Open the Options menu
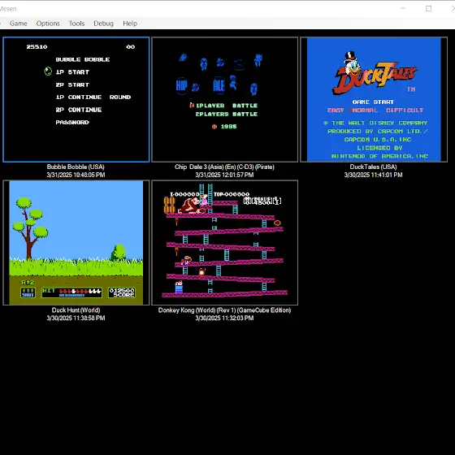Image resolution: width=455 pixels, height=455 pixels. (48, 24)
